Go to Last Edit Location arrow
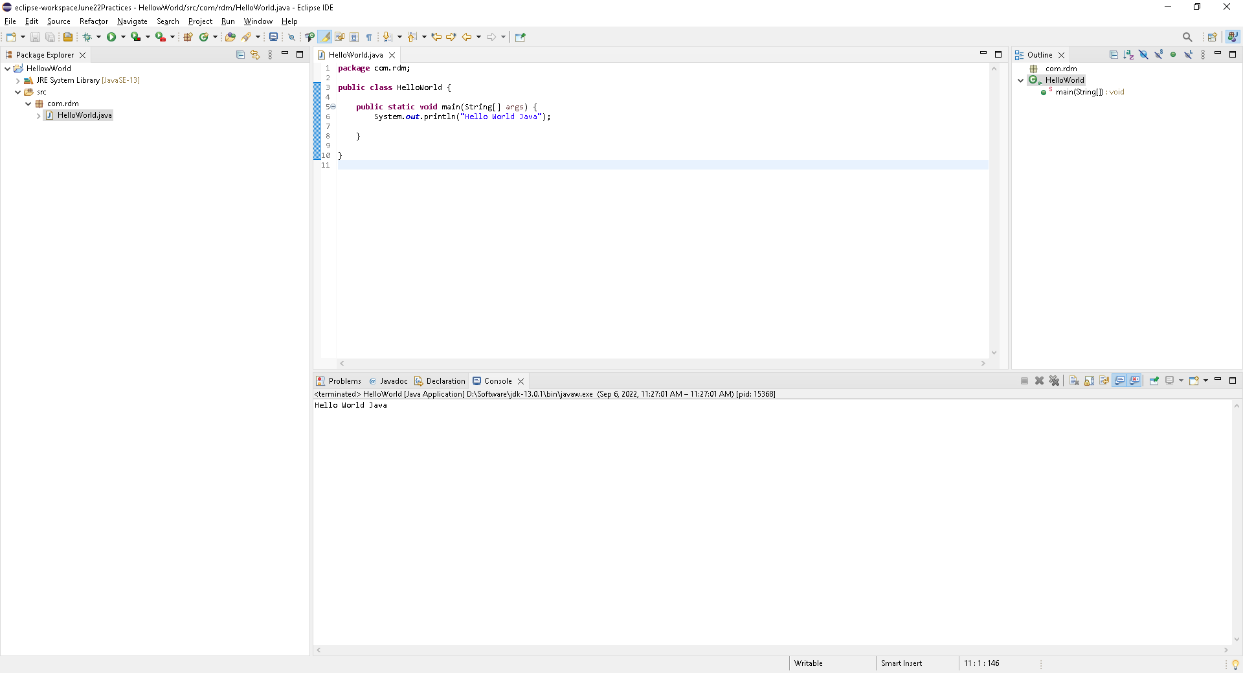The image size is (1243, 673). tap(436, 37)
